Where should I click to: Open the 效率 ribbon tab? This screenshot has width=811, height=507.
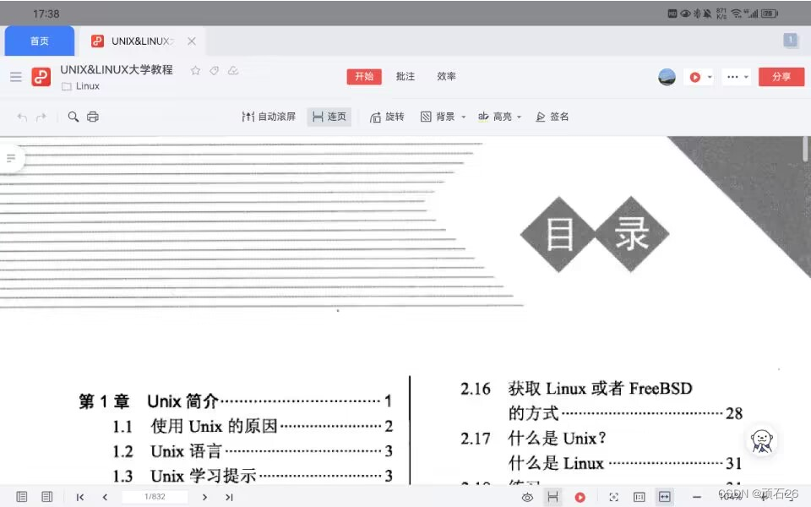446,77
